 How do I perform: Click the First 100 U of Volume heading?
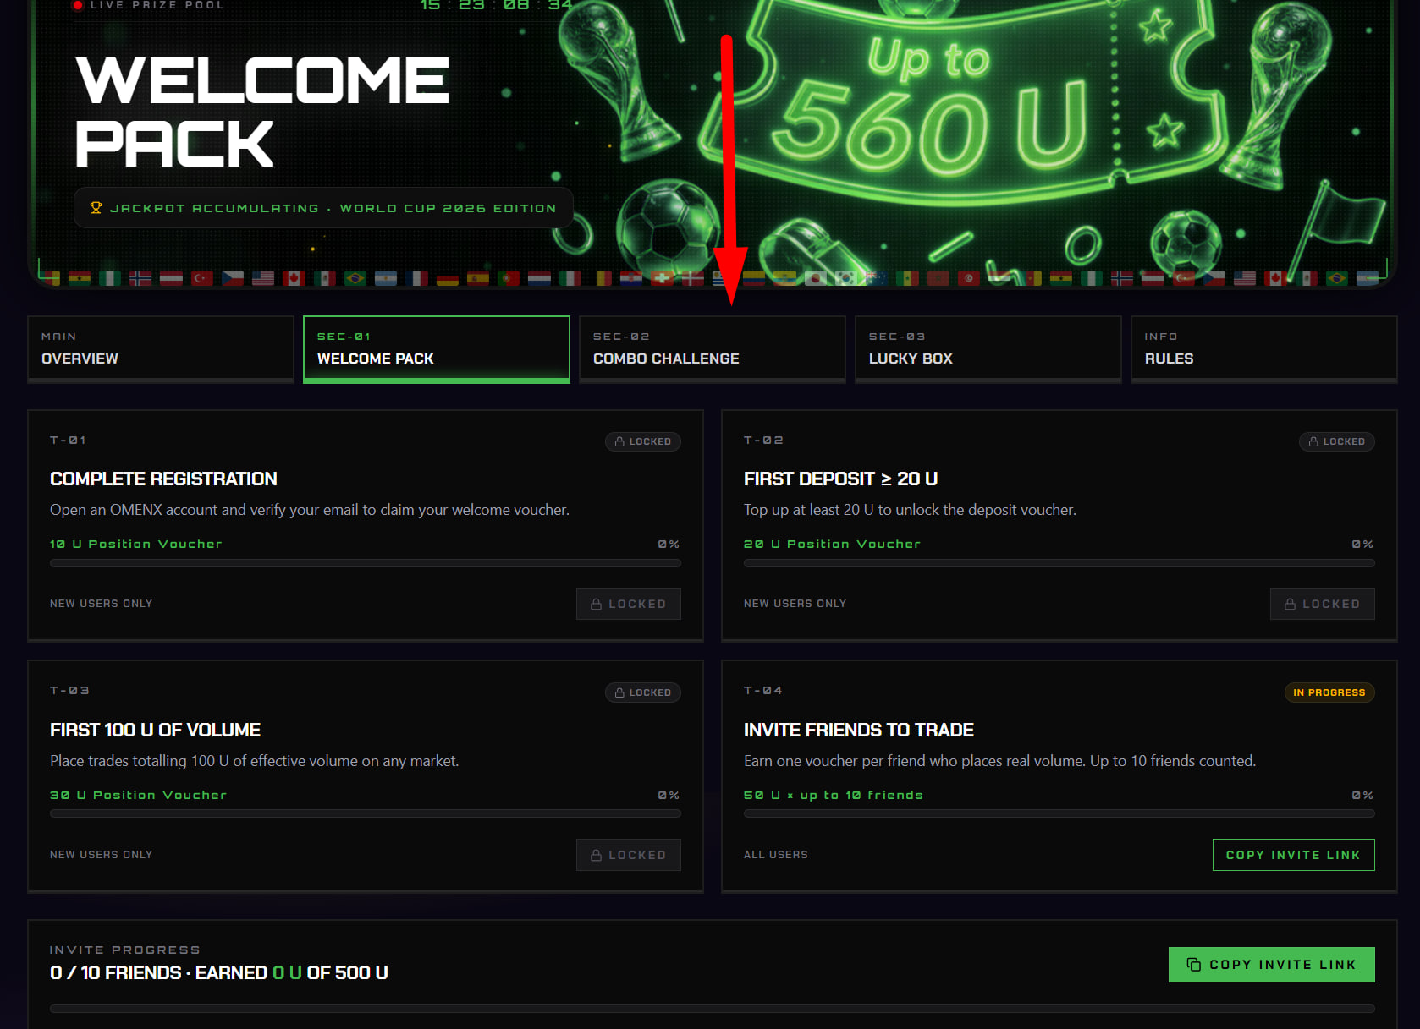[155, 731]
